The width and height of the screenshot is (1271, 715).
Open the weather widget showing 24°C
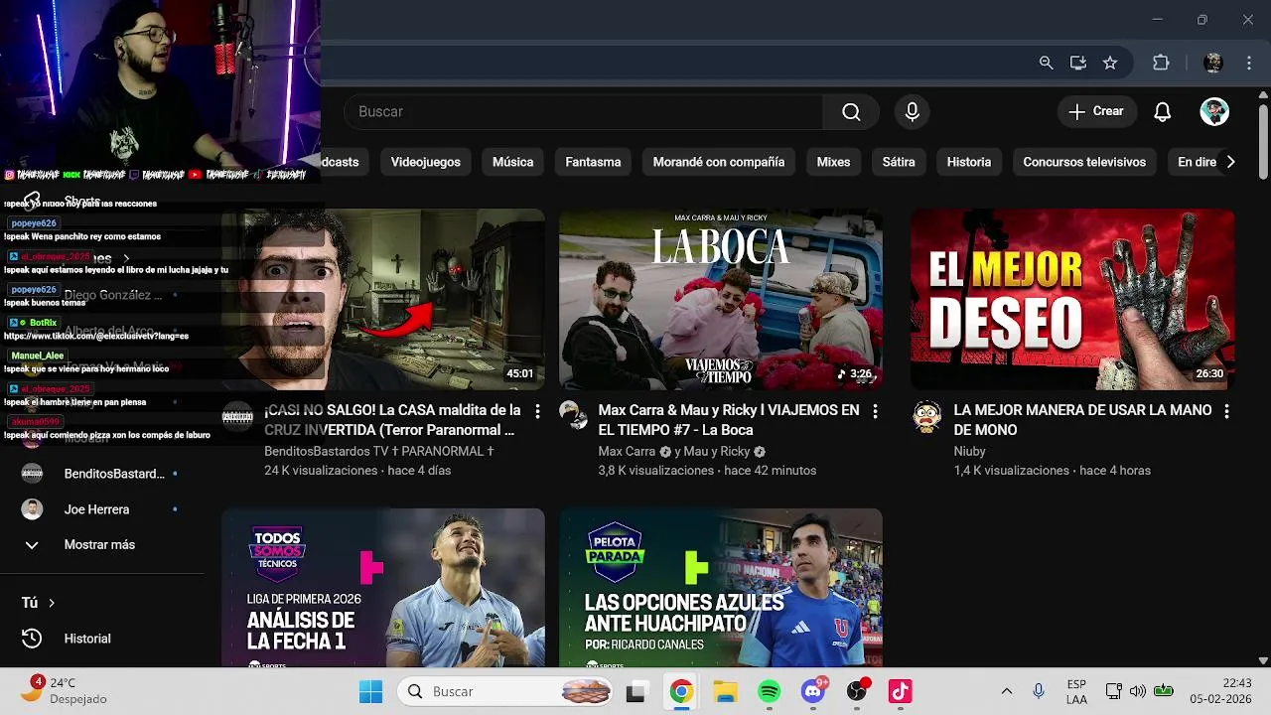coord(66,691)
